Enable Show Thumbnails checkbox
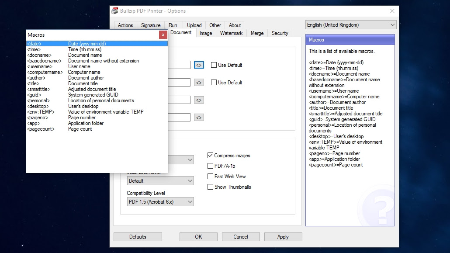Image resolution: width=450 pixels, height=253 pixels. (x=210, y=187)
